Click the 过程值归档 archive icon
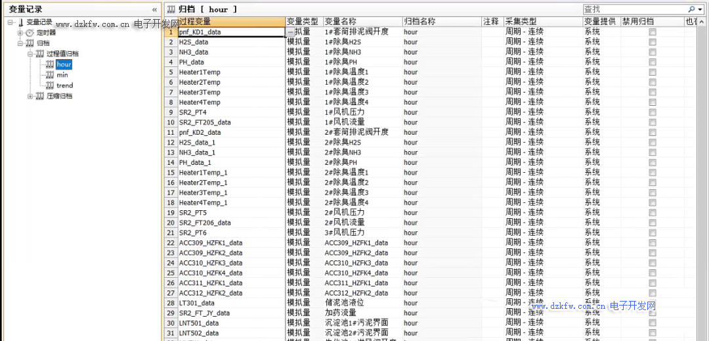 coord(39,54)
